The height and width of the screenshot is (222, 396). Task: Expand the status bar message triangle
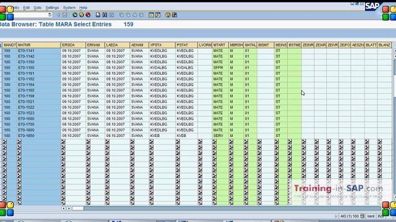[336, 216]
